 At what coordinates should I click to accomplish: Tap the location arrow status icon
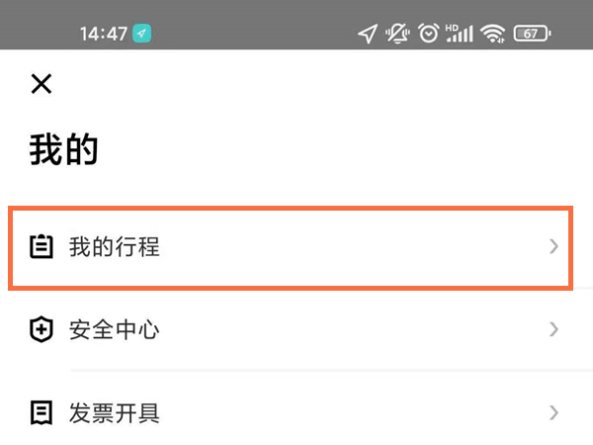click(x=367, y=34)
